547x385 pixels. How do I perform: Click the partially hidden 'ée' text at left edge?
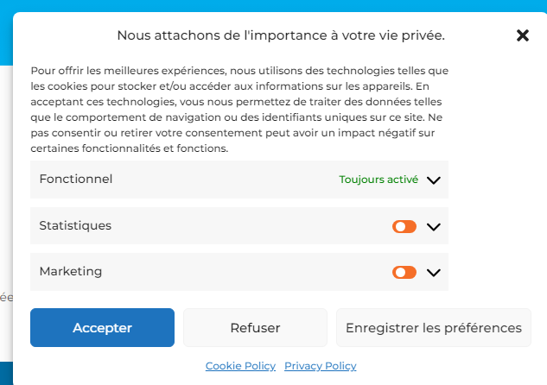(6, 298)
